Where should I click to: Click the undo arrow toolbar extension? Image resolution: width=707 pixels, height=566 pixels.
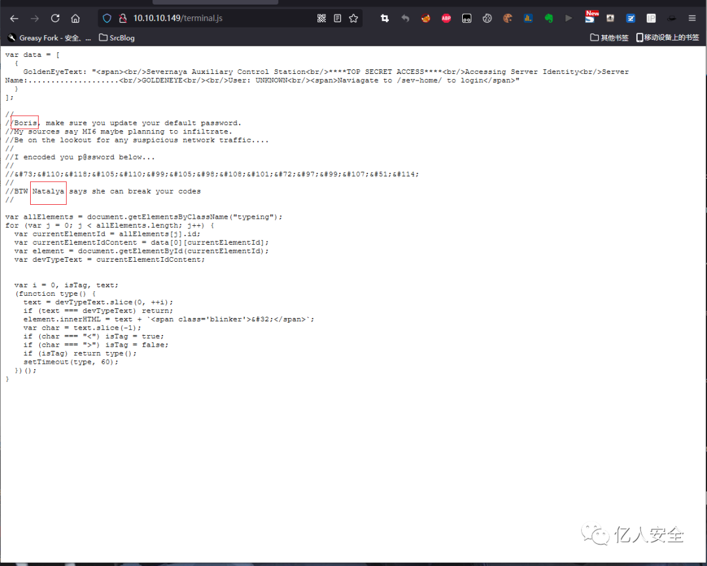click(x=405, y=18)
